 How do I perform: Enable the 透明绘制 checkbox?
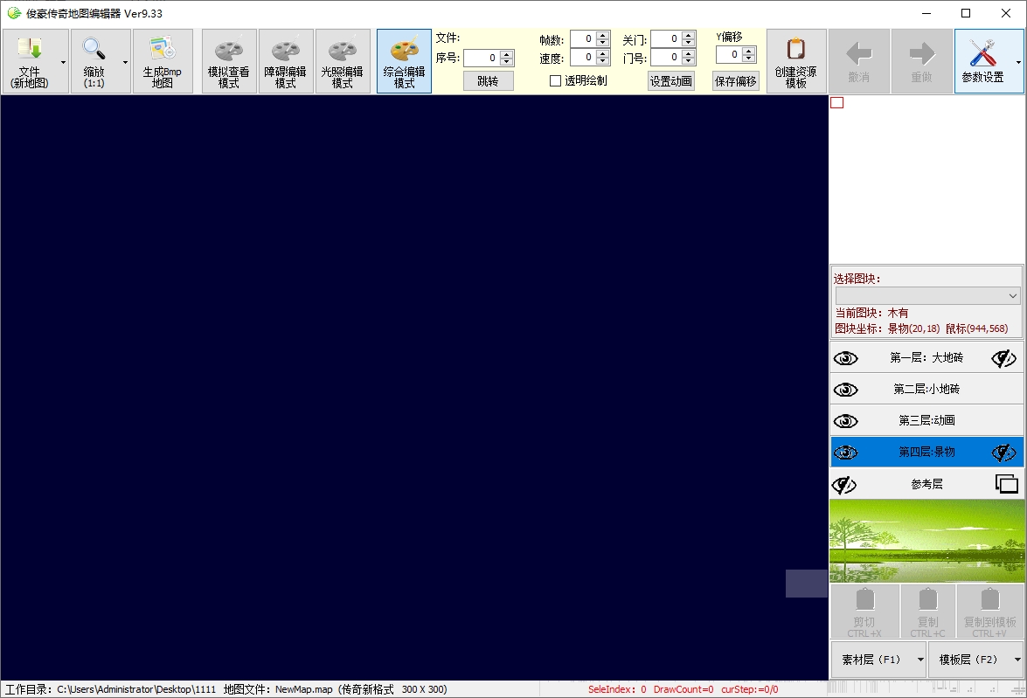coord(555,81)
